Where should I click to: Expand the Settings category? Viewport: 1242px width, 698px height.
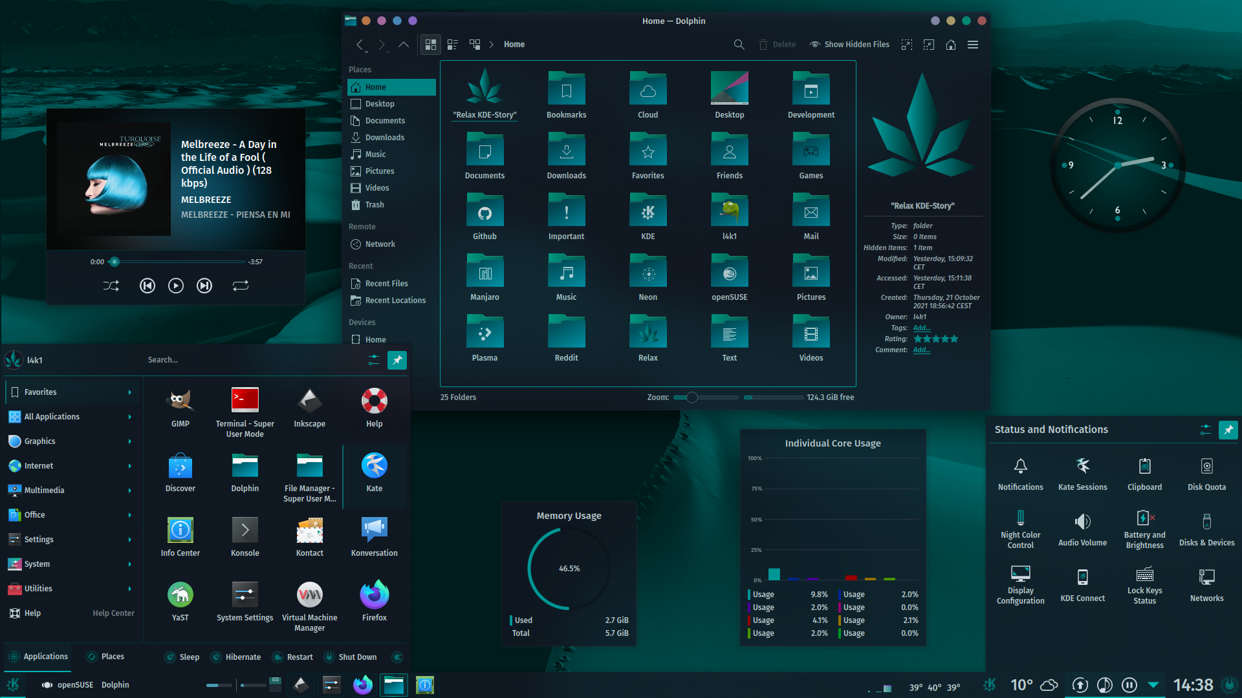(71, 540)
